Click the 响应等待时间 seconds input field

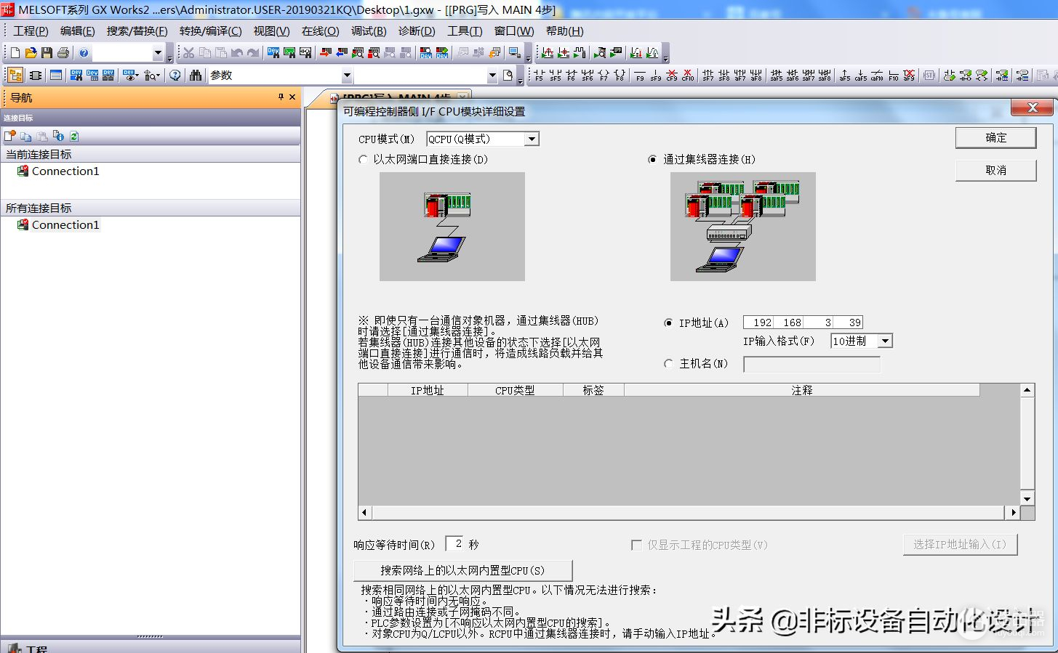click(x=454, y=544)
